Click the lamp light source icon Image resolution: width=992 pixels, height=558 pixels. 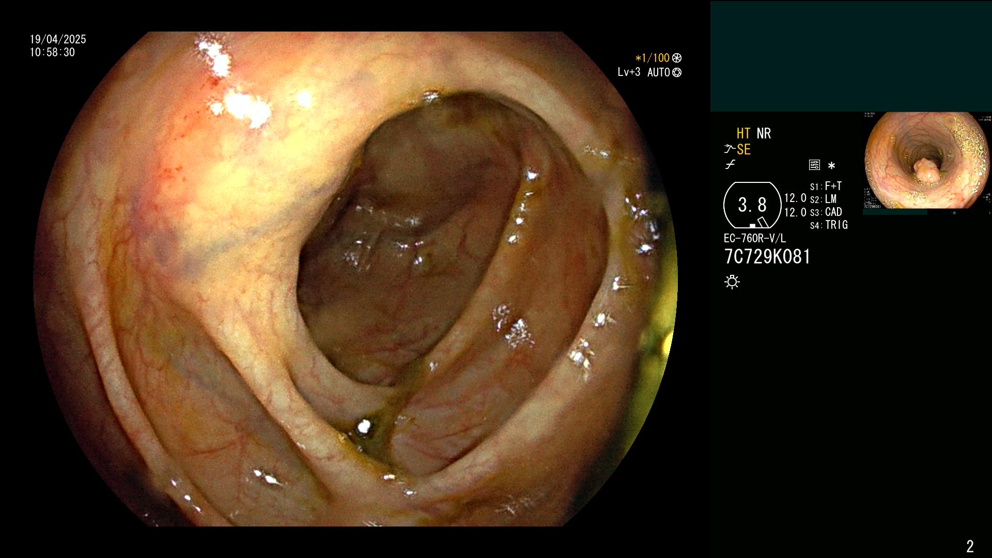click(732, 282)
